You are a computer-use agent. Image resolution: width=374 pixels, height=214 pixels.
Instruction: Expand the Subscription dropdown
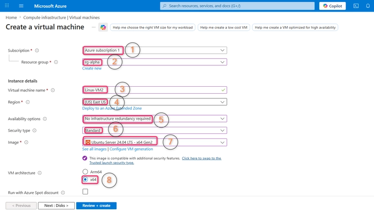coord(155,50)
